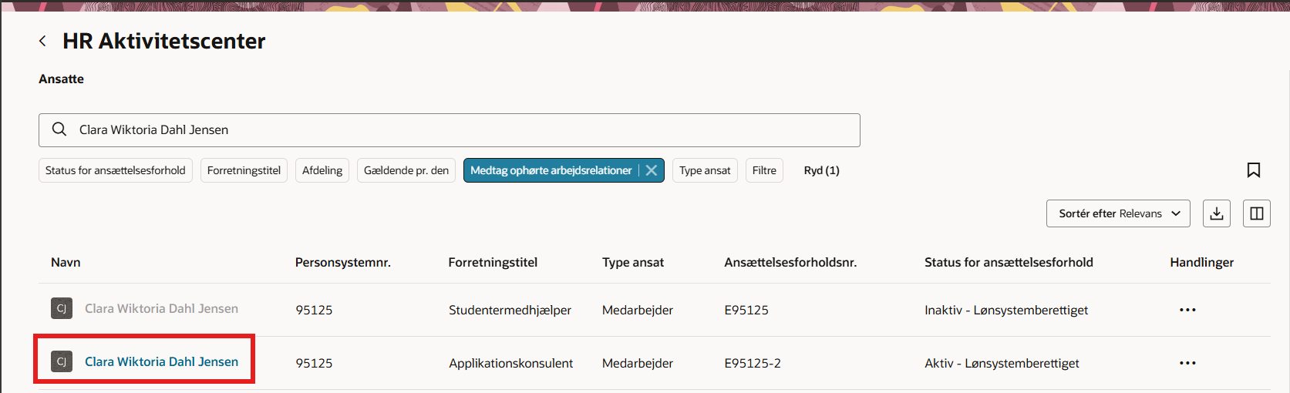
Task: Save search with the bookmark icon
Action: pos(1254,170)
